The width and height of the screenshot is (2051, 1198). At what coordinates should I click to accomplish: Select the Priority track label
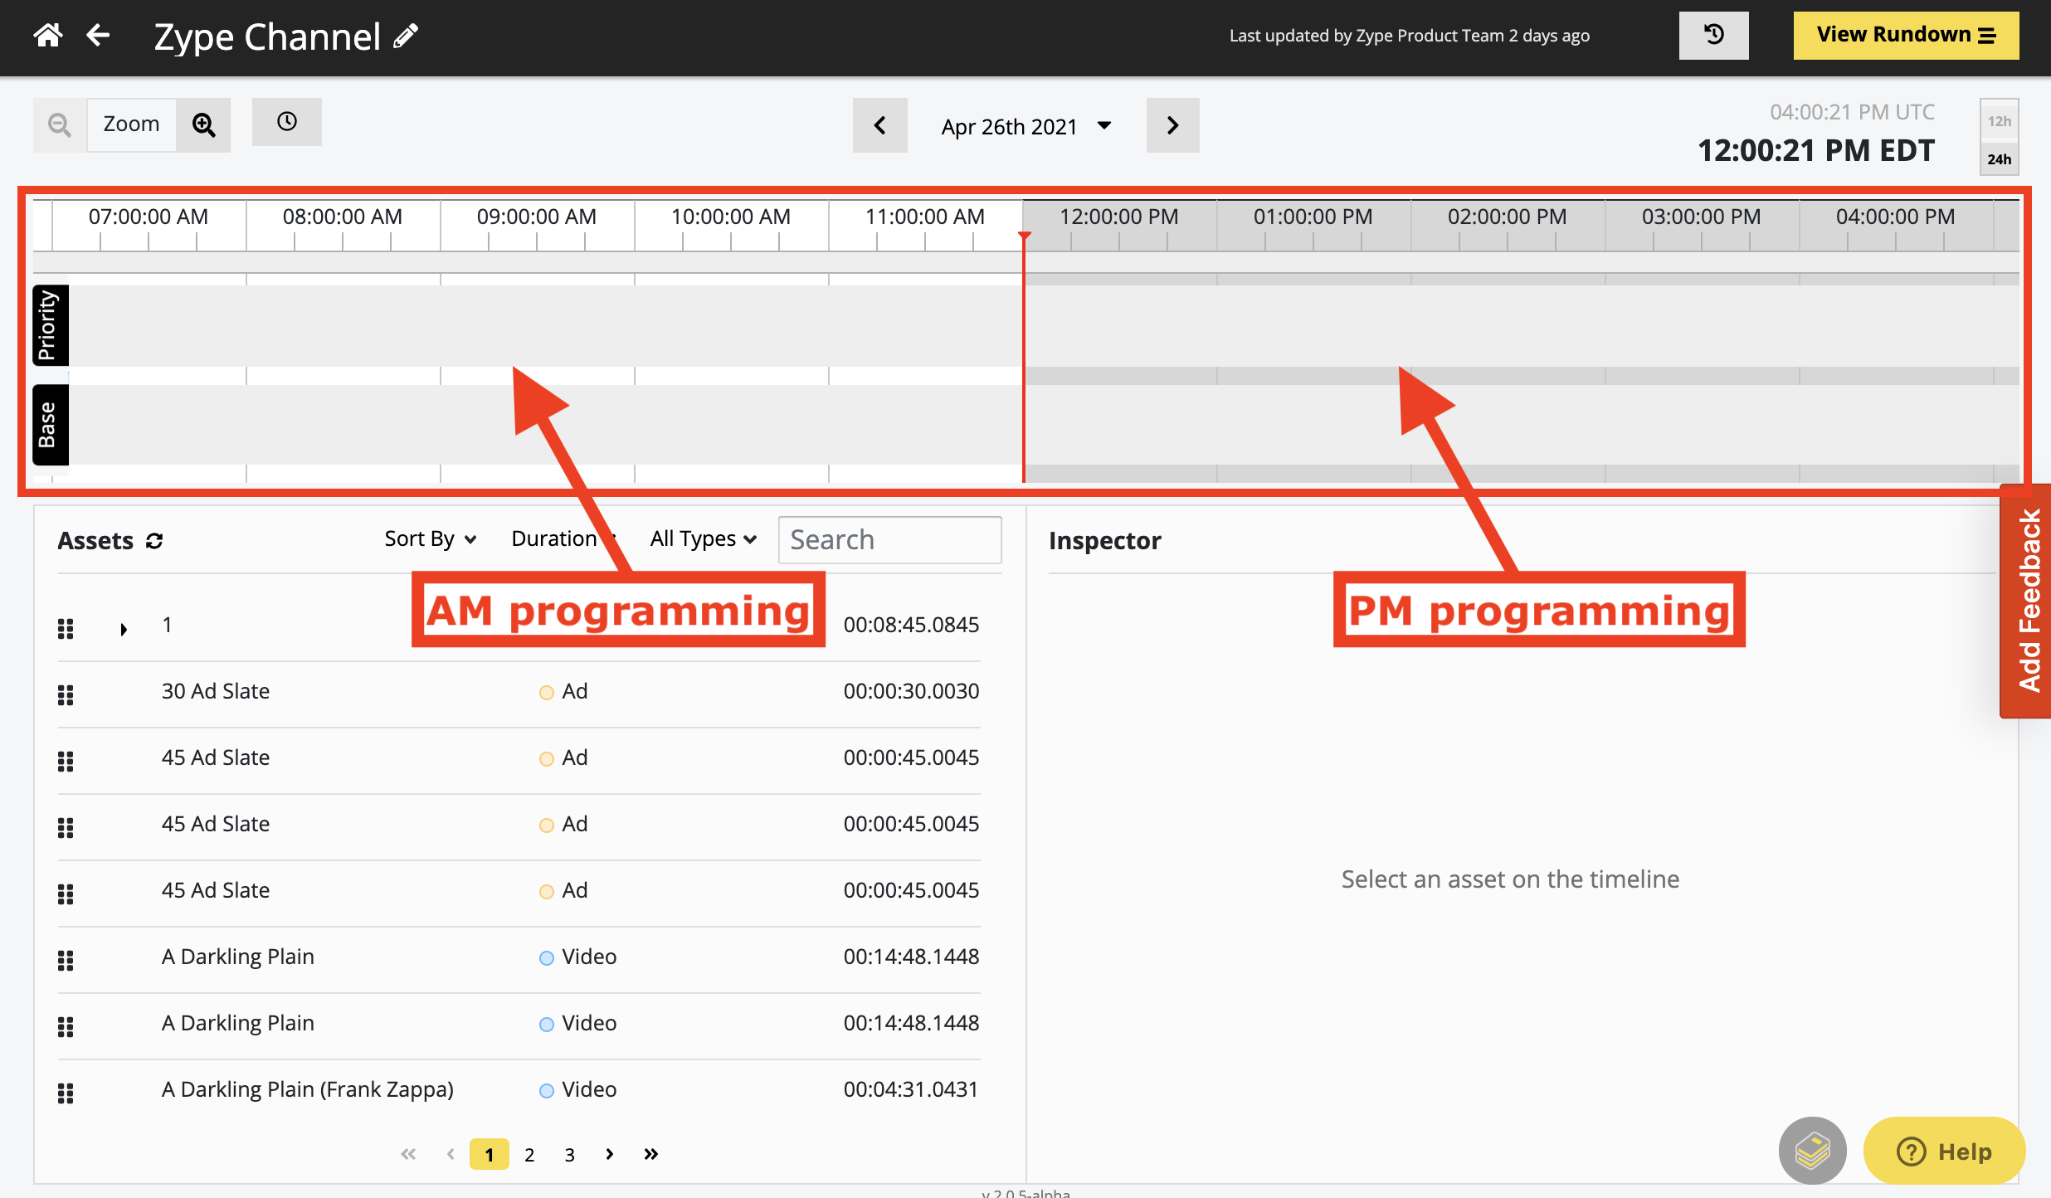[50, 325]
